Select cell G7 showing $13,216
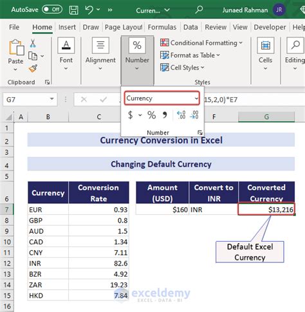This screenshot has width=305, height=312. click(x=266, y=209)
